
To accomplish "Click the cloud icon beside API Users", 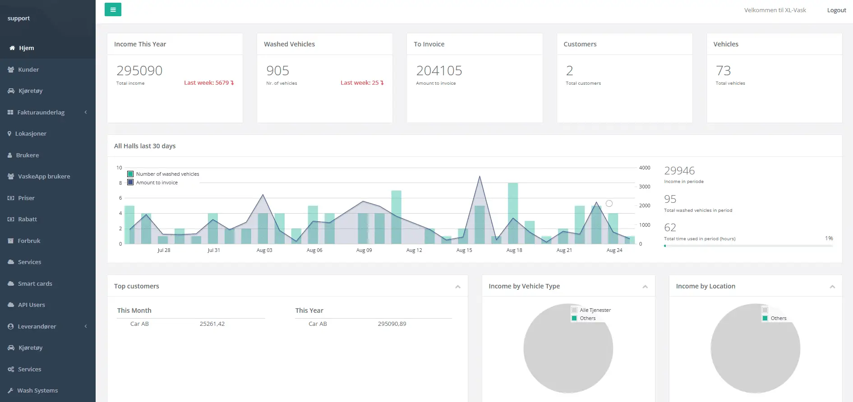I will pos(11,305).
